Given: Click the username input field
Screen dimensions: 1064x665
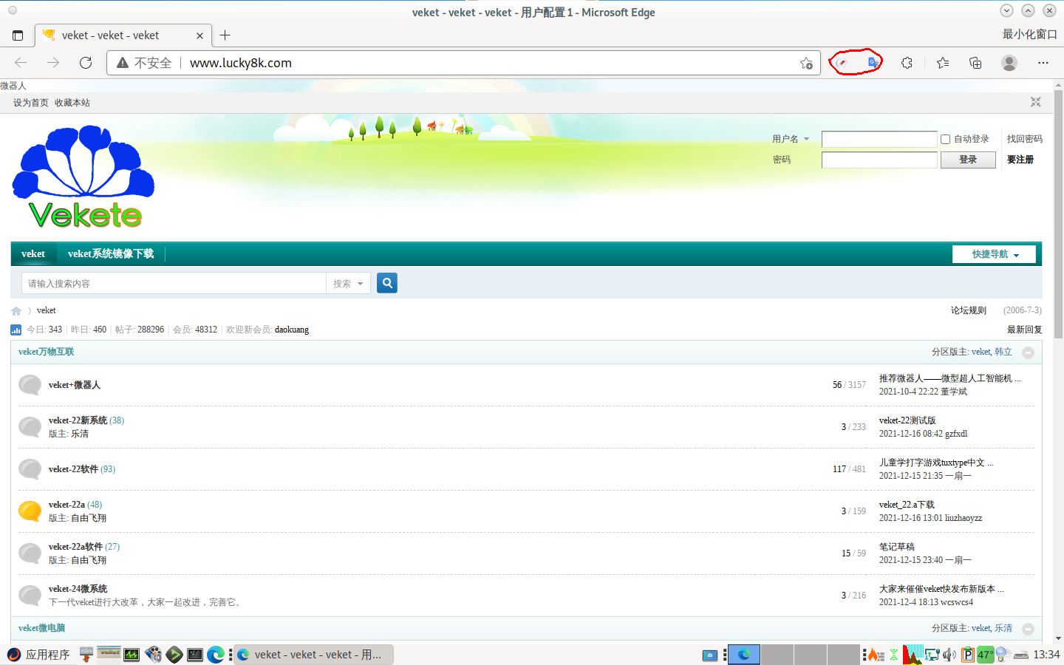Looking at the screenshot, I should click(x=879, y=139).
